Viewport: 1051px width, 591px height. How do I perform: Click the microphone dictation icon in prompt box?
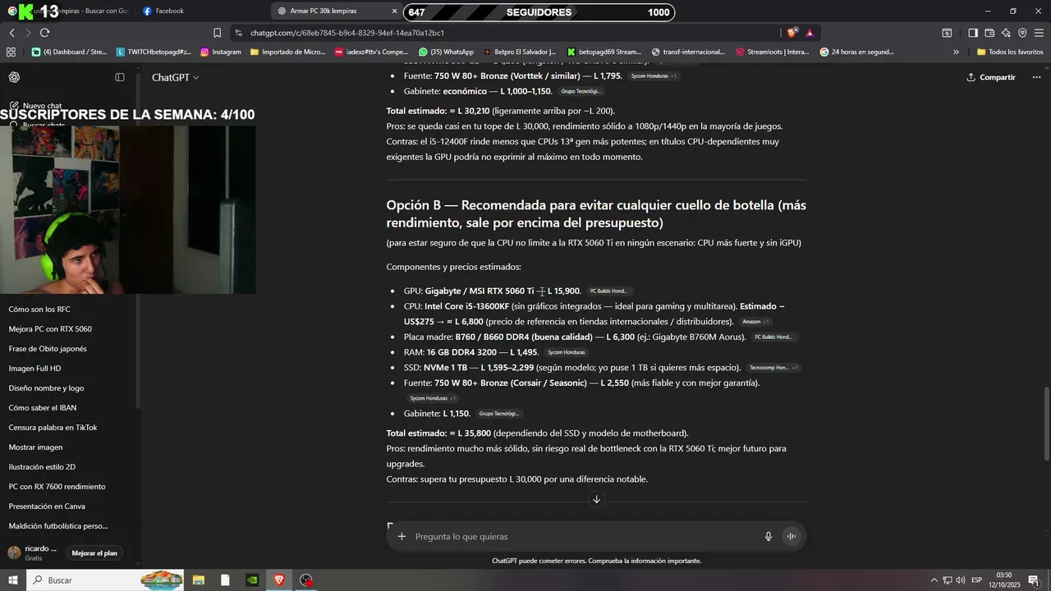(x=769, y=536)
